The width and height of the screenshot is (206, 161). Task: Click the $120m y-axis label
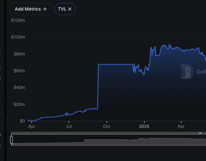[x=18, y=20]
